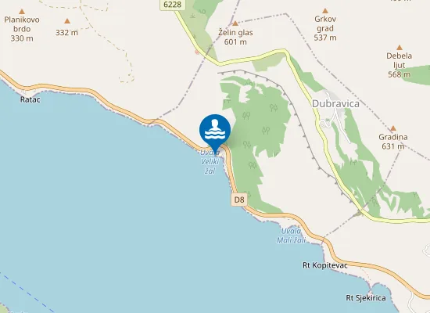Select the Rt Kopitevac cape label
The height and width of the screenshot is (313, 430).
click(325, 265)
